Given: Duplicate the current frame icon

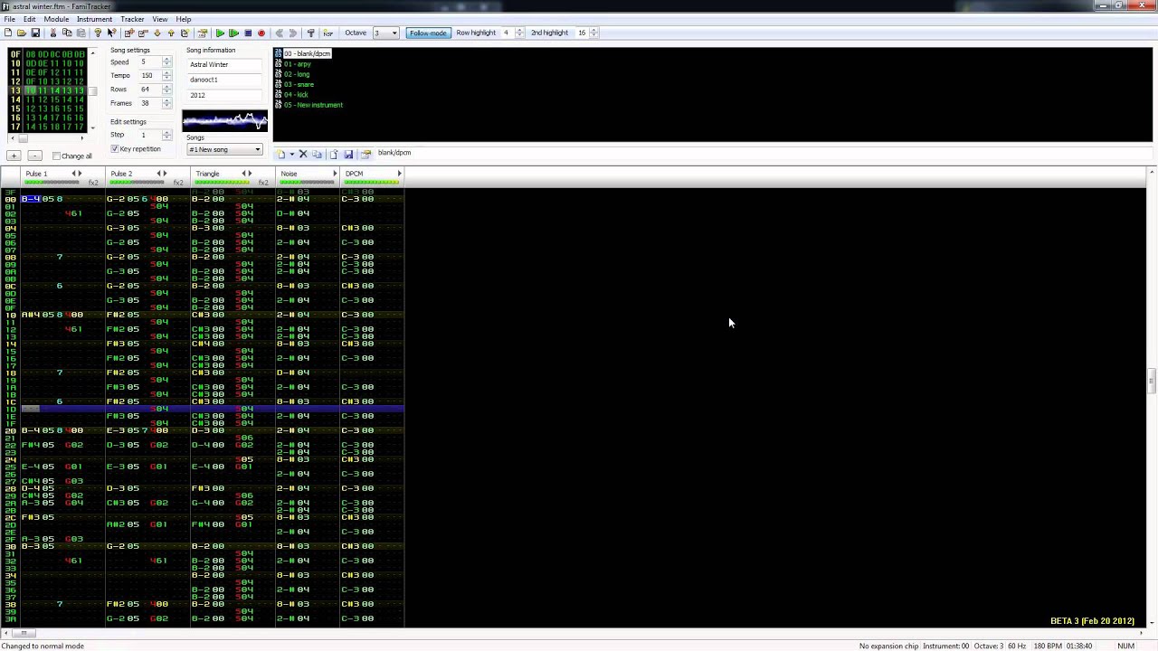Looking at the screenshot, I should 185,33.
